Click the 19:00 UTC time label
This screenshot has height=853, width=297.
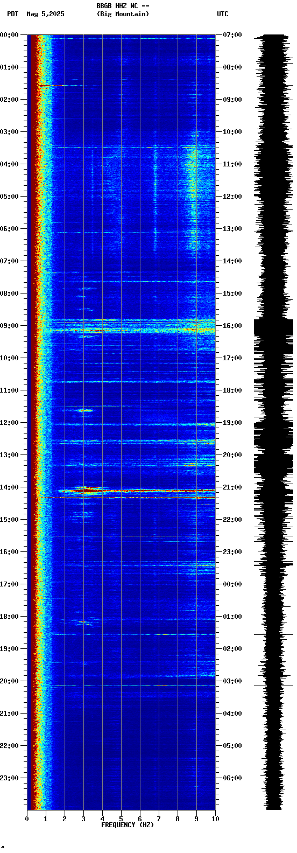click(x=232, y=423)
